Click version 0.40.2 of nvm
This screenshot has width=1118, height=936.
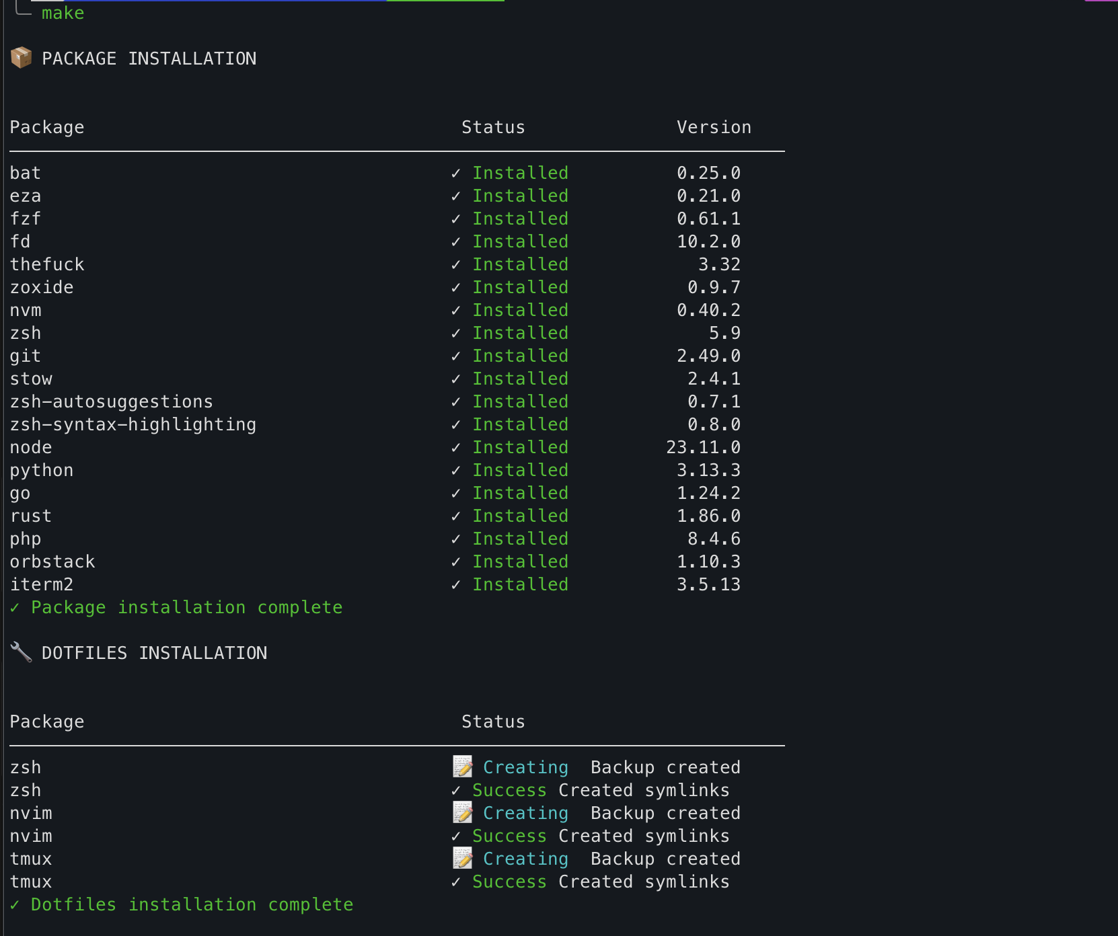coord(709,310)
